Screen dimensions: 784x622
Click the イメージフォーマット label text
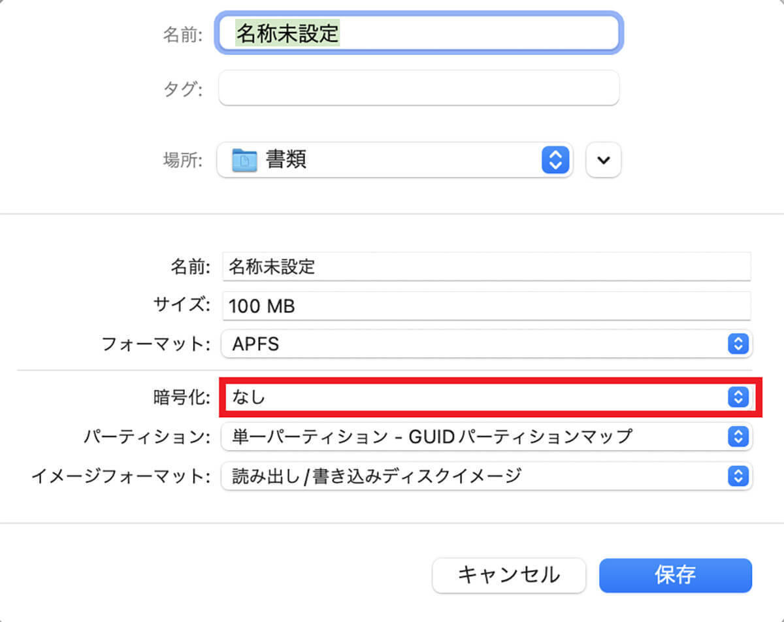coord(121,476)
